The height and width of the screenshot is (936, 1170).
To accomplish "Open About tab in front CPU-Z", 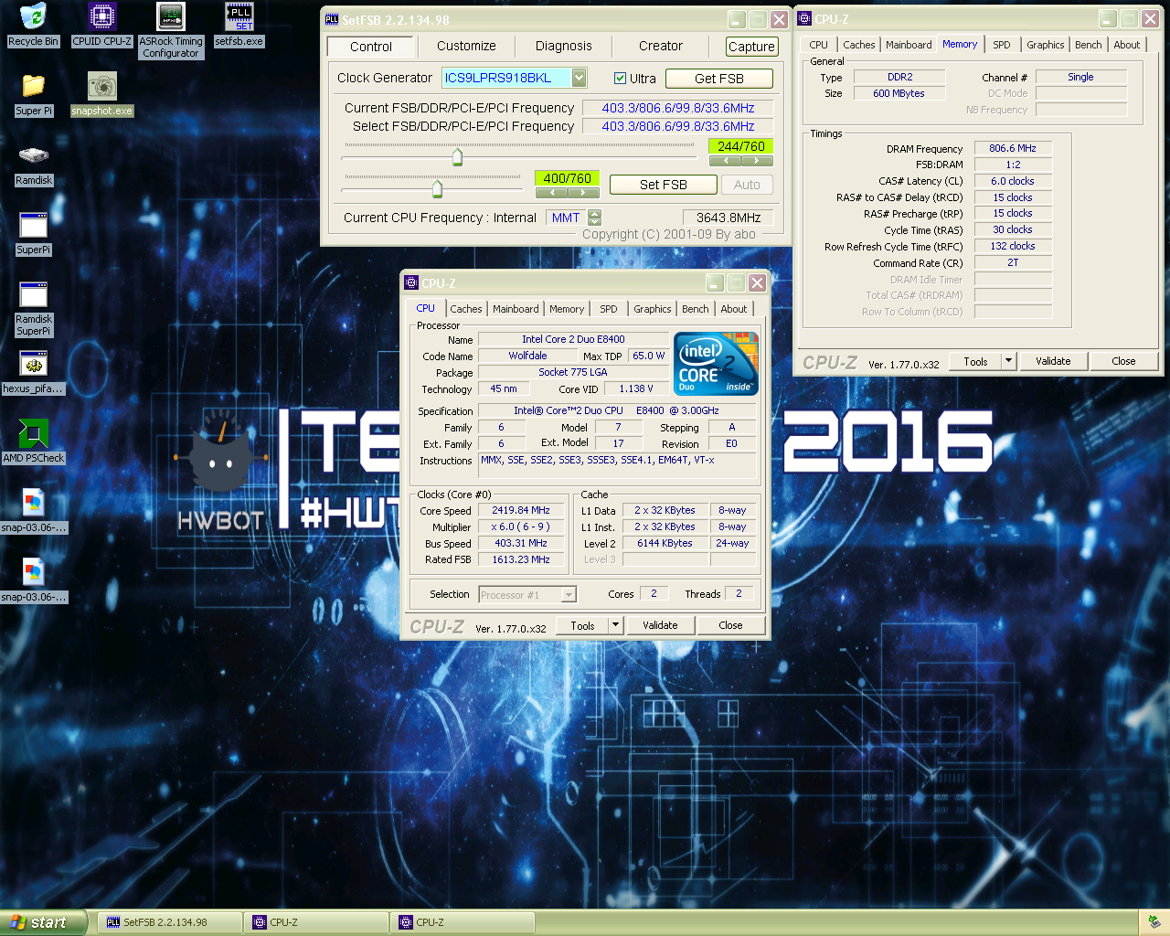I will click(x=734, y=309).
